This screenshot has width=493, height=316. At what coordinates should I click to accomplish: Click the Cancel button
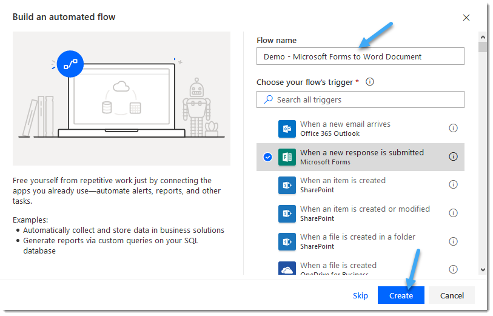pos(452,295)
